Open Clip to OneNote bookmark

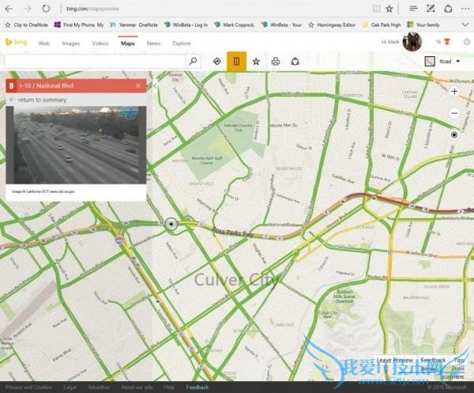point(27,25)
